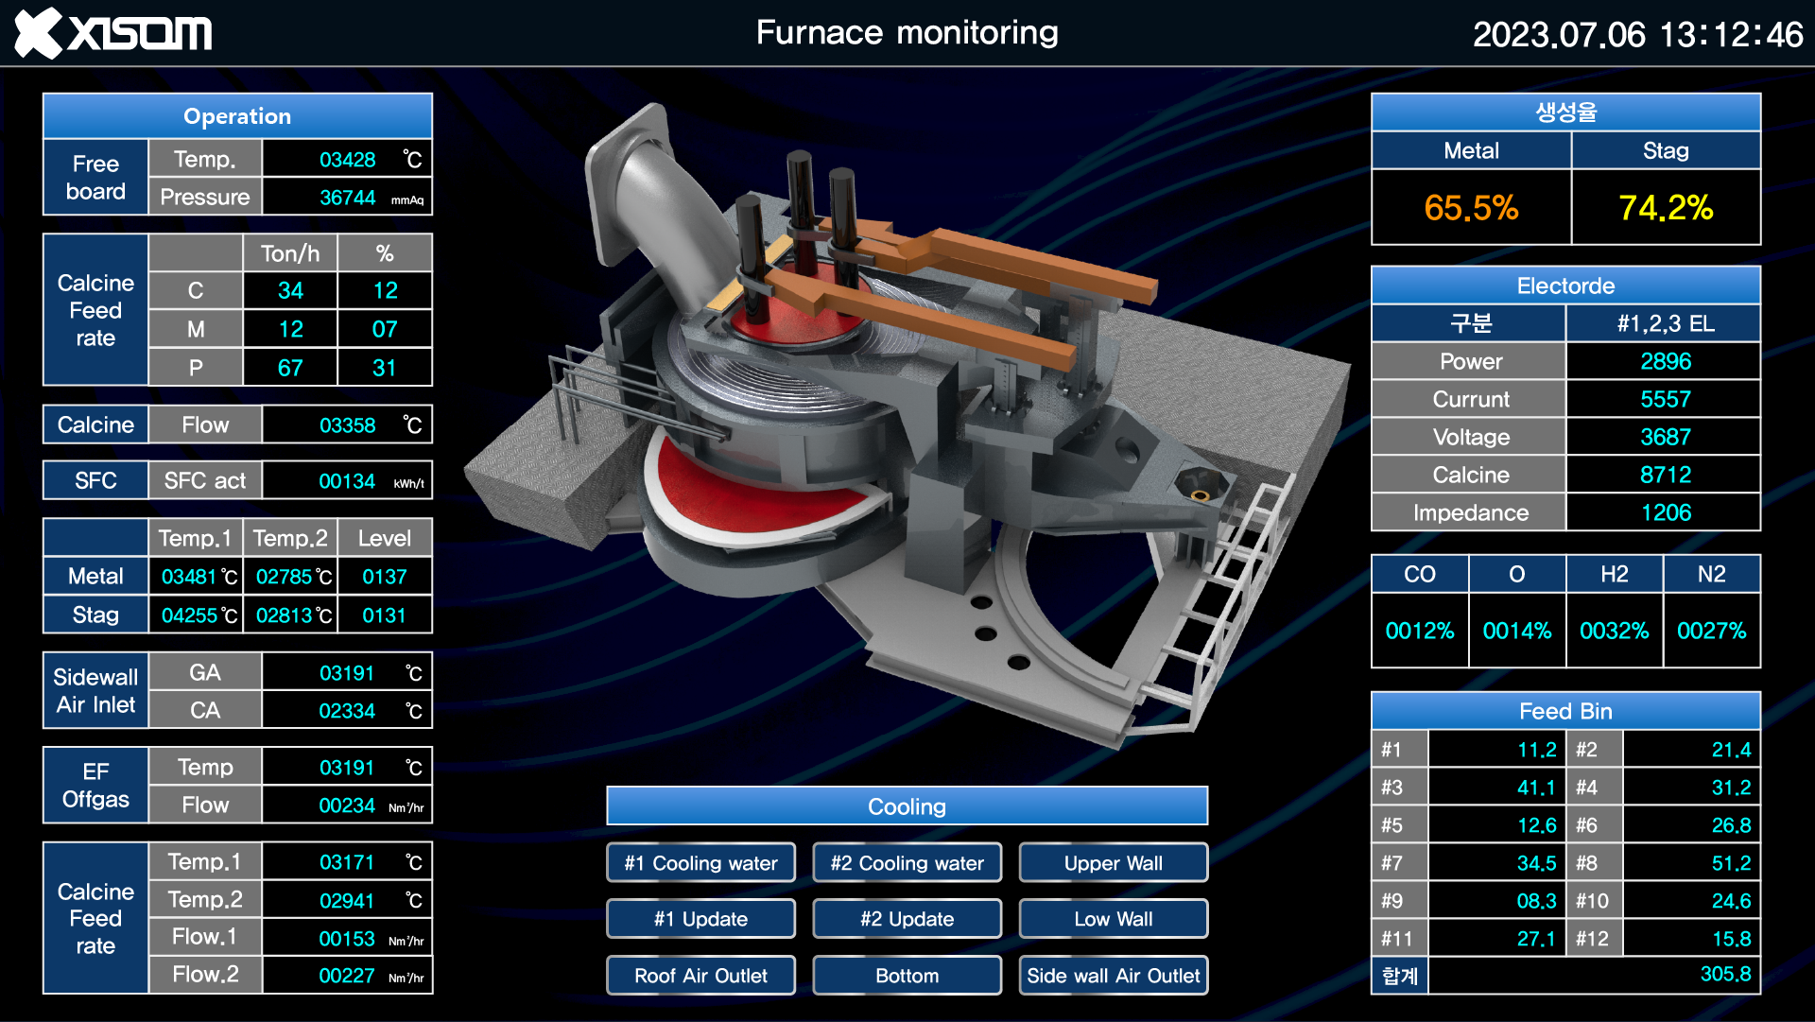This screenshot has height=1022, width=1815.
Task: Click the #2 Cooling water button
Action: click(x=907, y=863)
